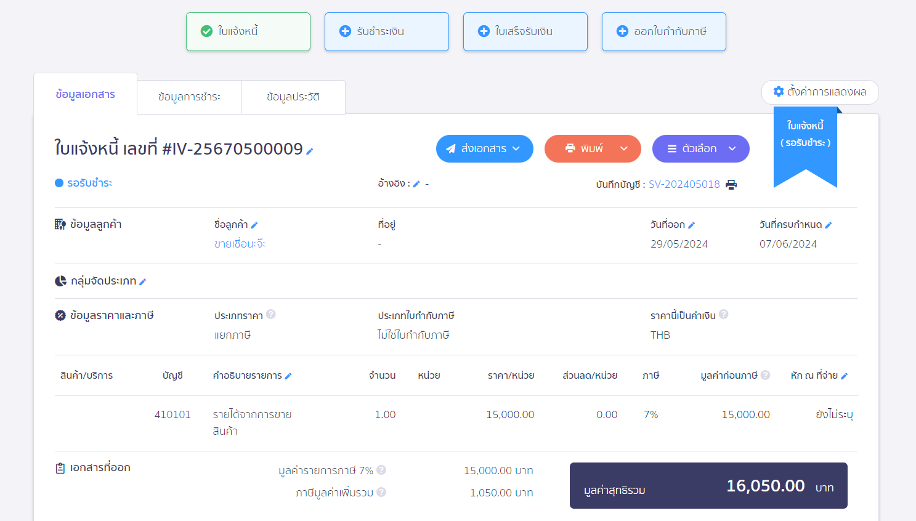Edit คำอธิบายรายการ with pencil icon

pos(288,376)
